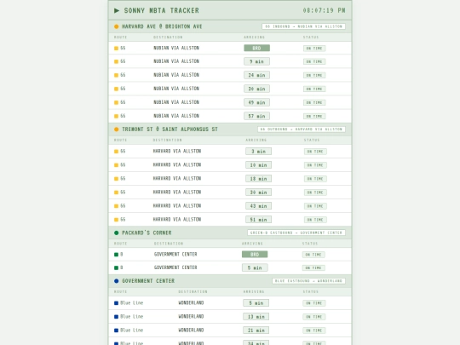This screenshot has height=345, width=460.
Task: Click the Green-B Eastbound Government Center tag
Action: tap(296, 233)
